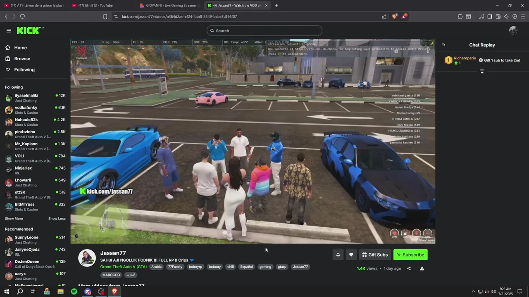Toggle notification bell for Jassan77
This screenshot has height=297, width=529.
coord(338,255)
